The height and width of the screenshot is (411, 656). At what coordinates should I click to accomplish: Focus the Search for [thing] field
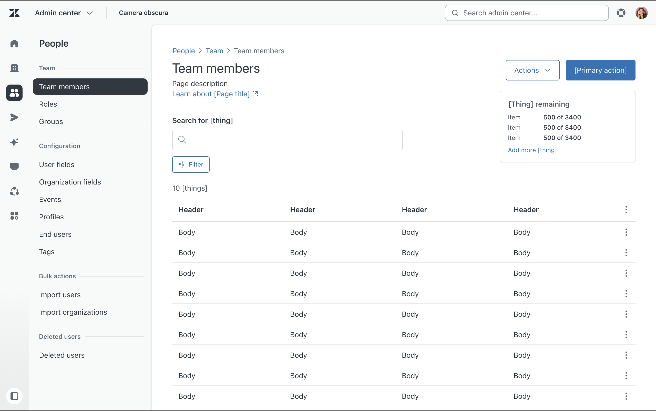[287, 140]
